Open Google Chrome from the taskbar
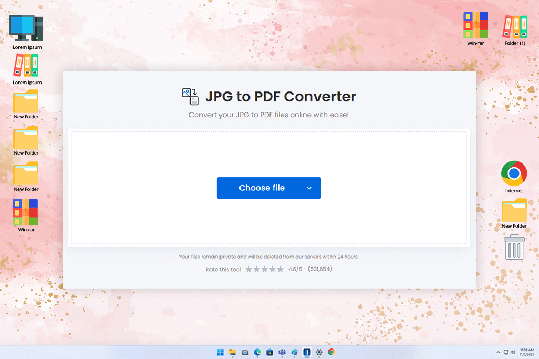 pyautogui.click(x=332, y=352)
